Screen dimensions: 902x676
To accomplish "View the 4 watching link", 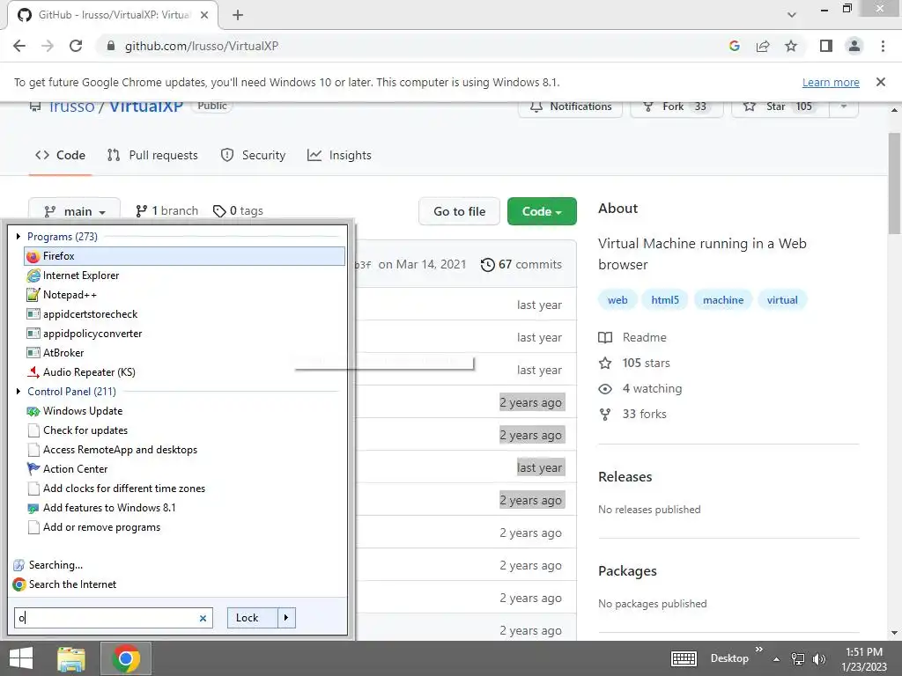I will coord(640,388).
